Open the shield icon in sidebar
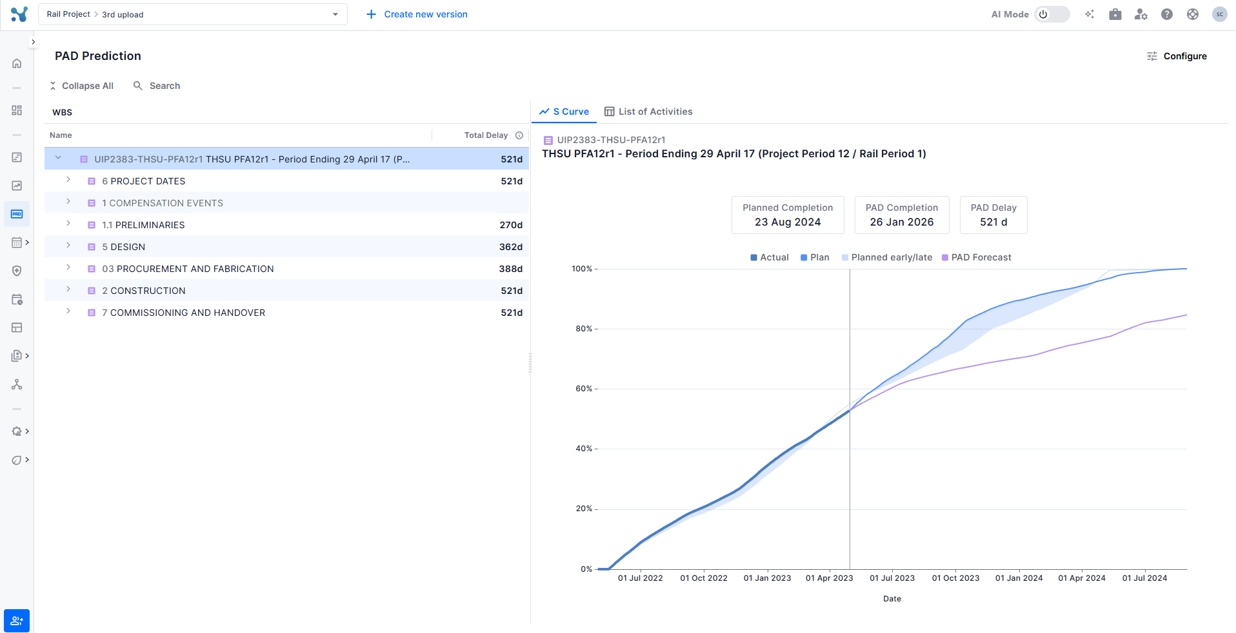1236x633 pixels. tap(17, 271)
